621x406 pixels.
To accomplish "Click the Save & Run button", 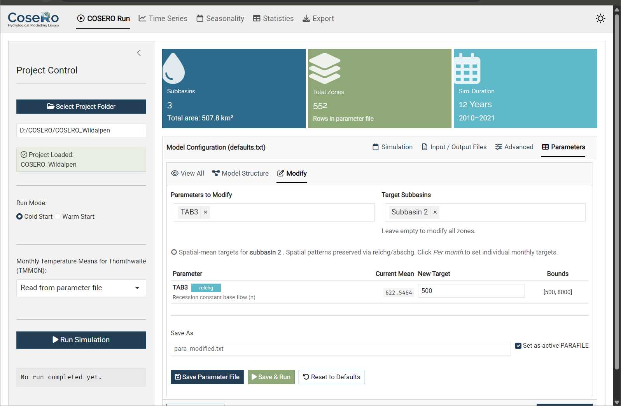I will pyautogui.click(x=271, y=377).
